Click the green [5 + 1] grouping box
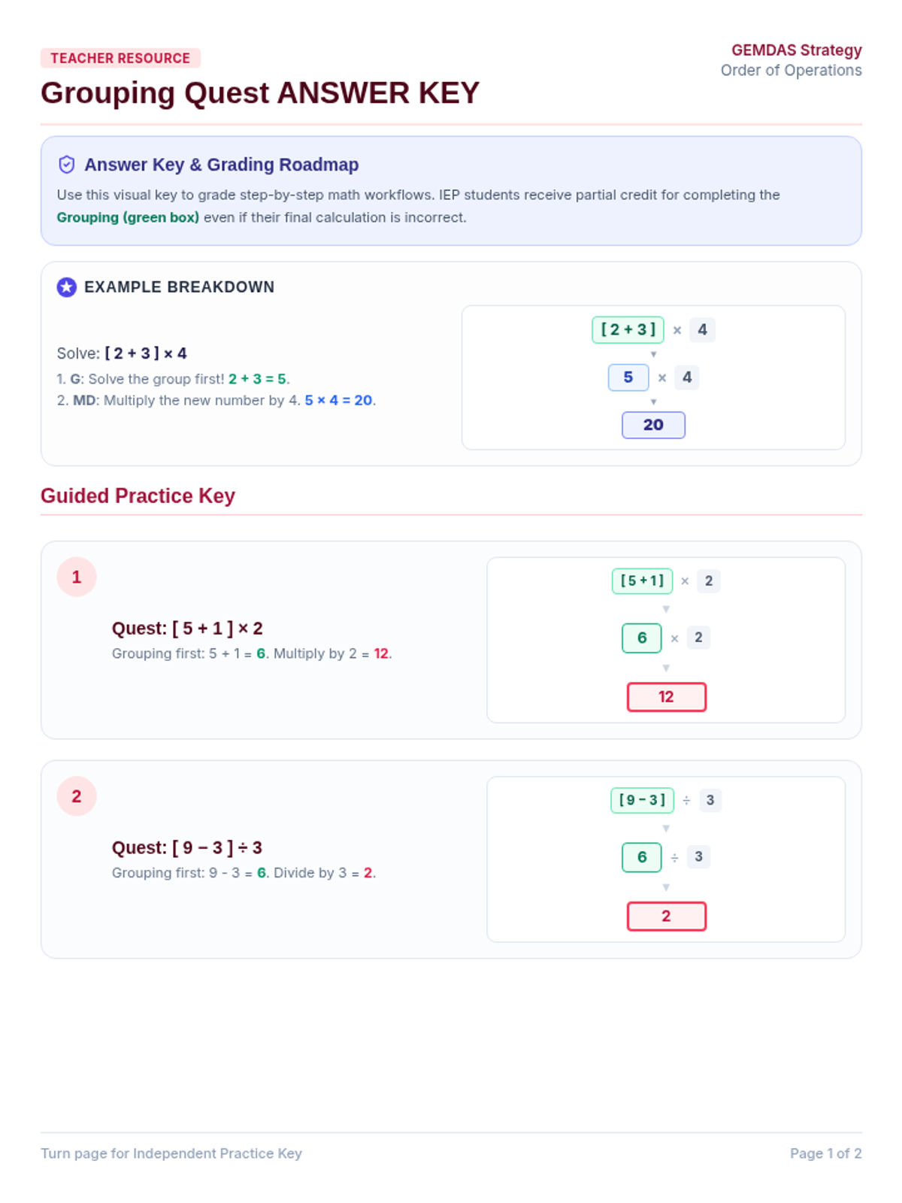Viewport: 902px width, 1203px height. [643, 580]
